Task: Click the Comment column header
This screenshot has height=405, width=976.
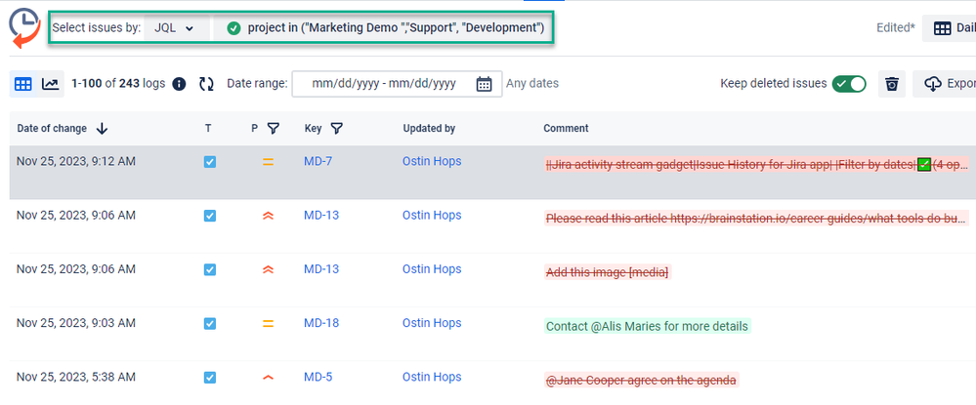Action: [x=566, y=129]
